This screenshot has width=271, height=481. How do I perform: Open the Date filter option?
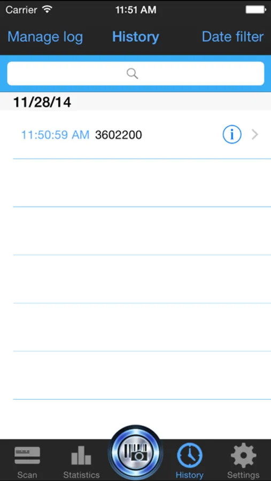(233, 37)
